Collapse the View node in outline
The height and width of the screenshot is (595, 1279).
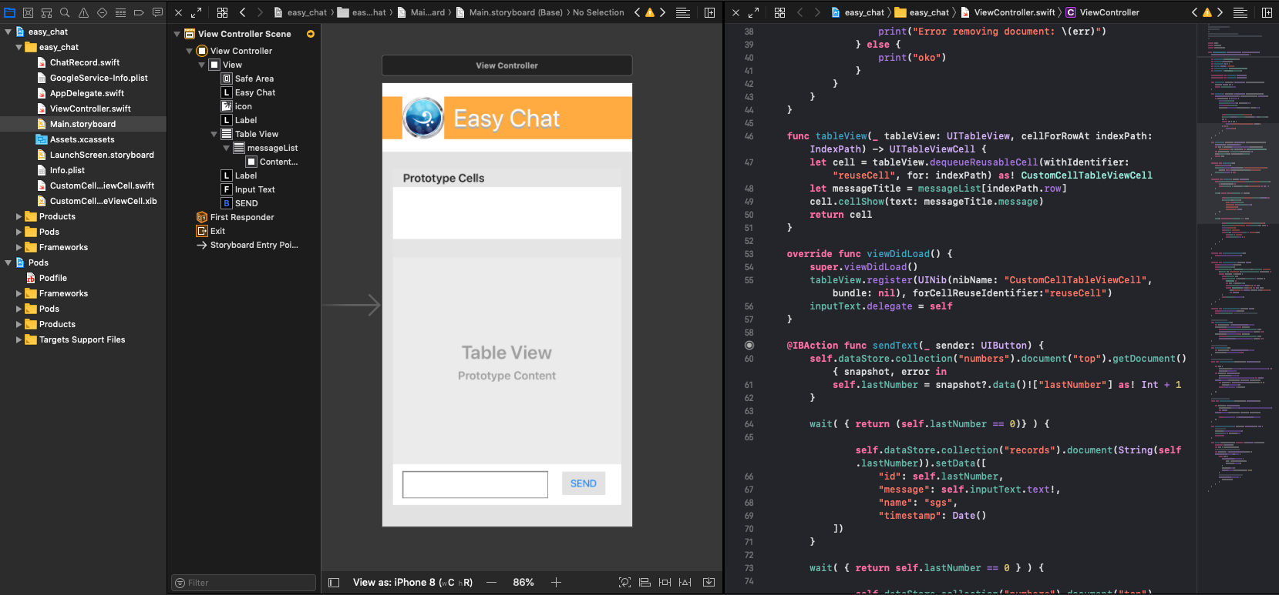pyautogui.click(x=201, y=65)
